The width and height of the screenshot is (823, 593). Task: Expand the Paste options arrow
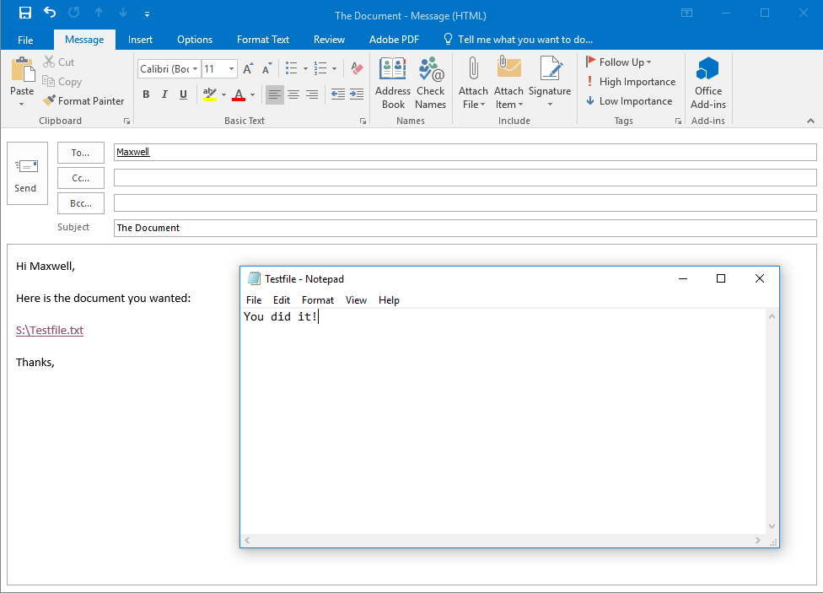coord(22,105)
